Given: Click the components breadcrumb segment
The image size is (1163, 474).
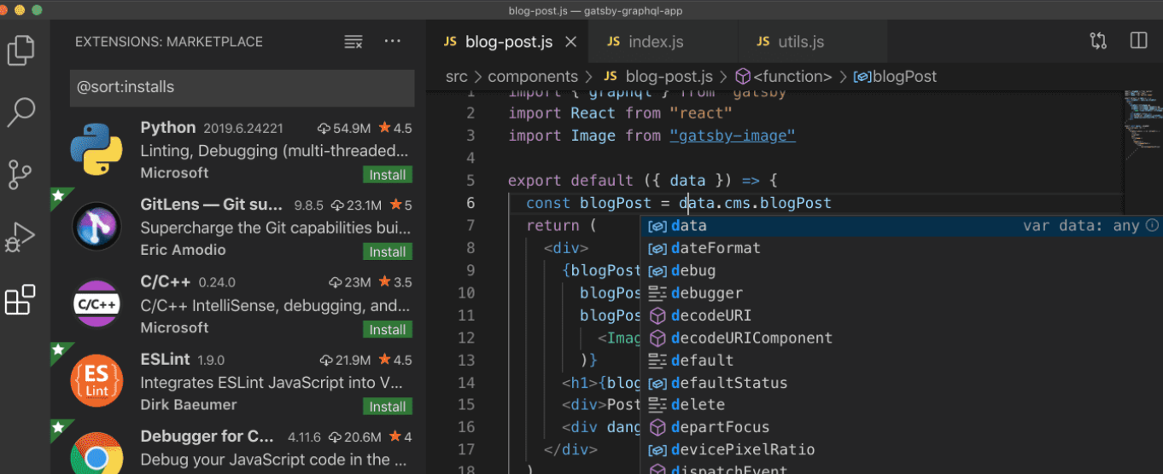Looking at the screenshot, I should pyautogui.click(x=533, y=77).
